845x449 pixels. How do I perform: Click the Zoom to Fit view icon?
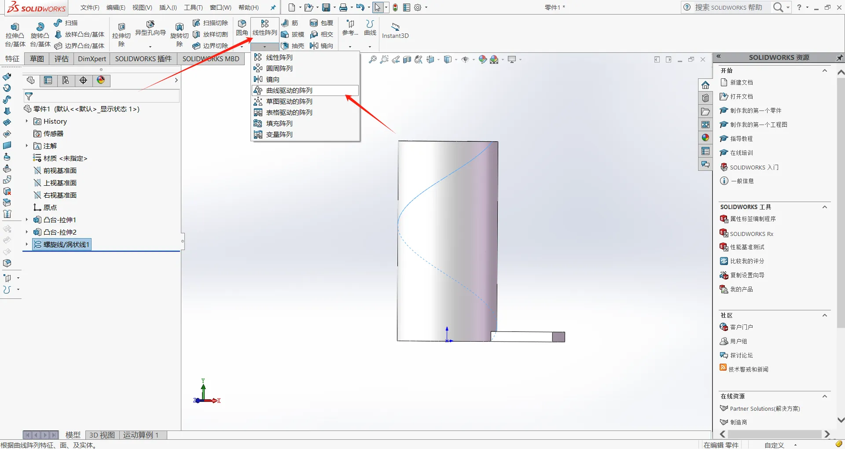tap(373, 59)
